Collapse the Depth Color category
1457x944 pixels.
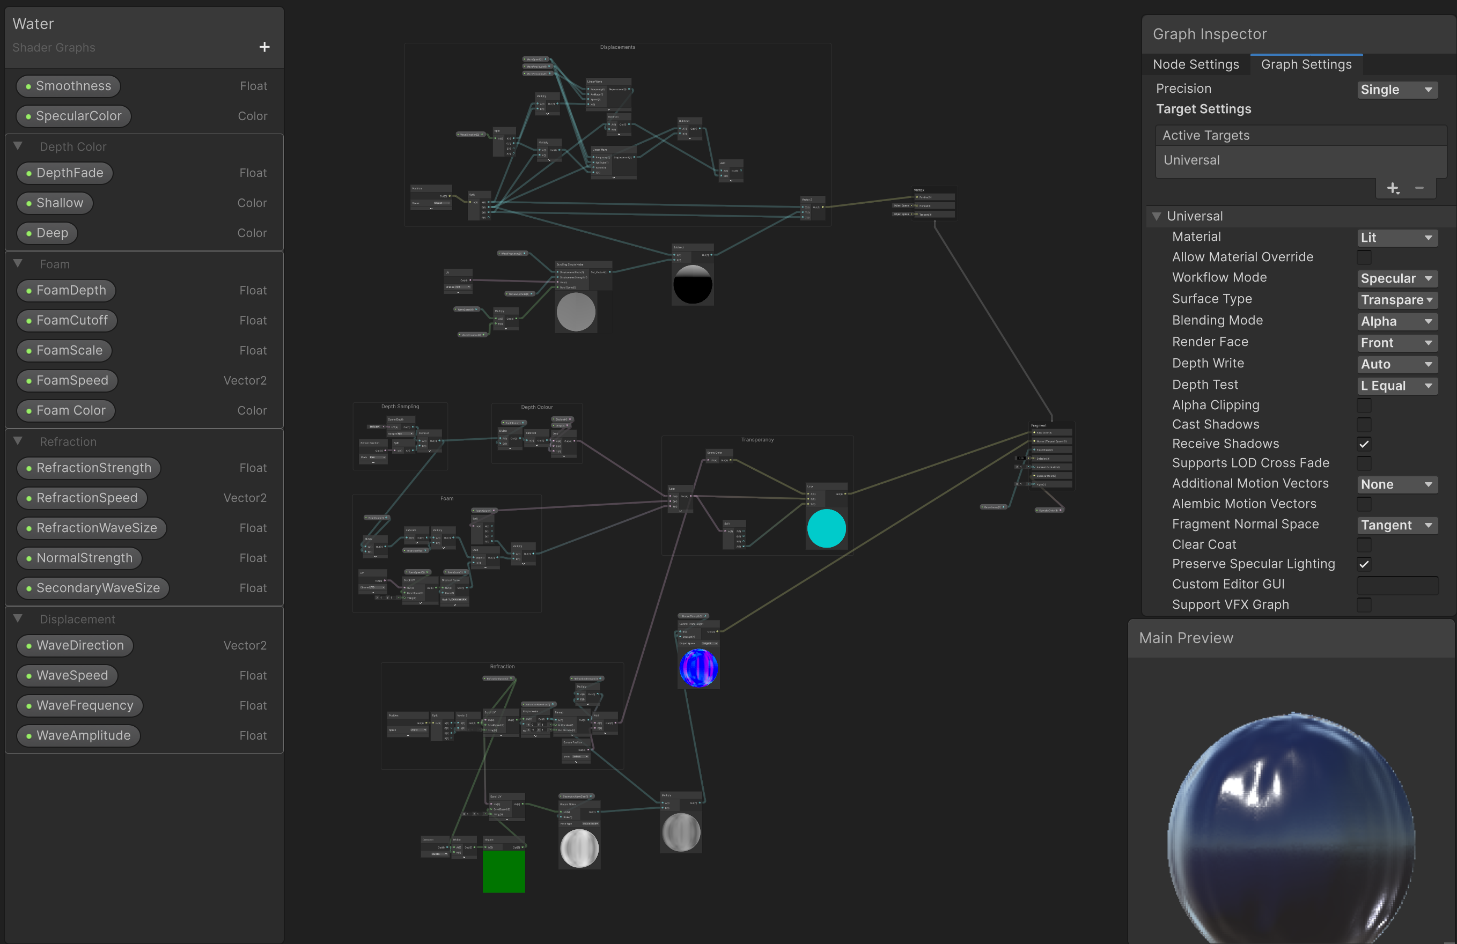[x=18, y=146]
